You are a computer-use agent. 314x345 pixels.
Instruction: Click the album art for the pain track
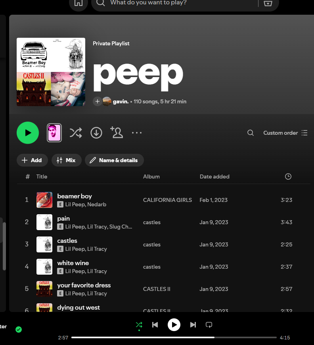(44, 222)
